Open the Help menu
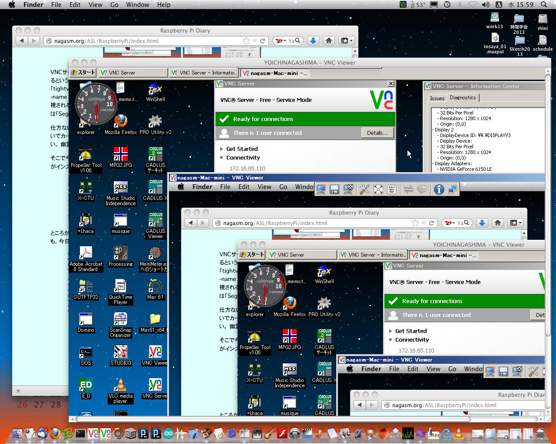This screenshot has height=444, width=556. (164, 5)
